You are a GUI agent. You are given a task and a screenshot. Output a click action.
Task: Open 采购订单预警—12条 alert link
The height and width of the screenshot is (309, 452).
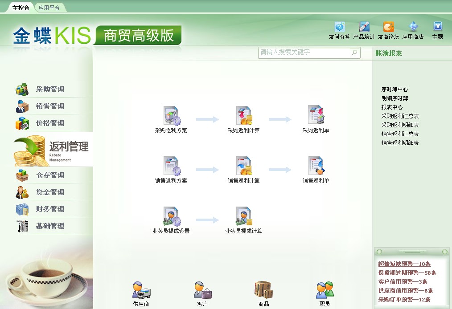click(x=404, y=300)
